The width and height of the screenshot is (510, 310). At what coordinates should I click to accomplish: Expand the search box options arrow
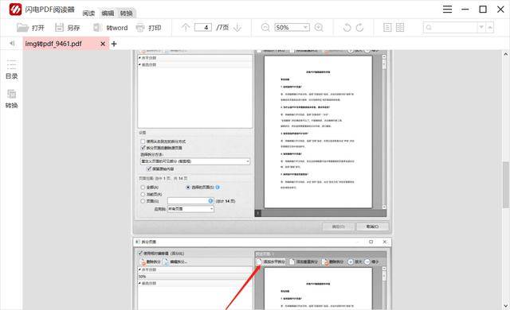(x=481, y=28)
